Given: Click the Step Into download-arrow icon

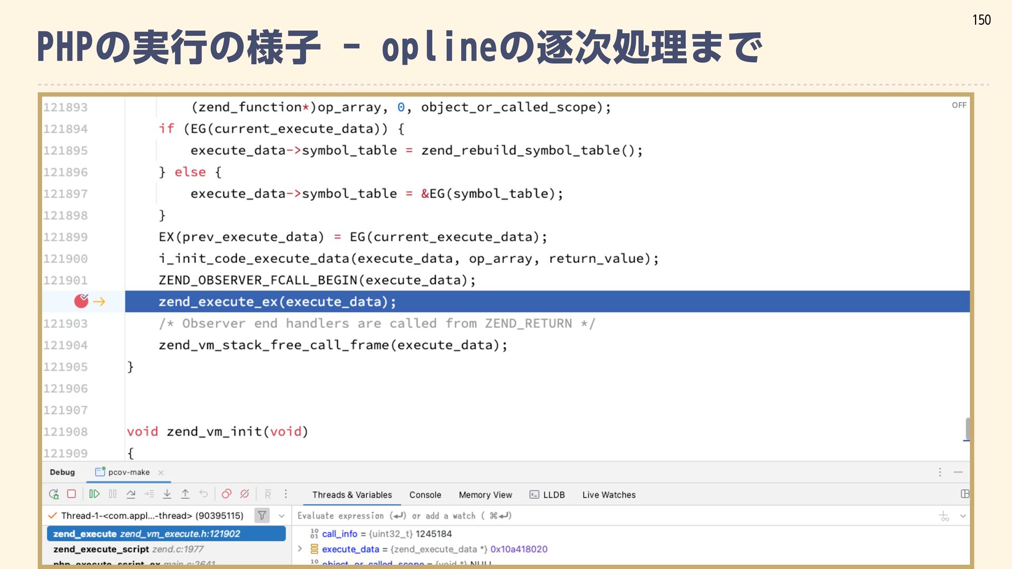Looking at the screenshot, I should point(167,494).
